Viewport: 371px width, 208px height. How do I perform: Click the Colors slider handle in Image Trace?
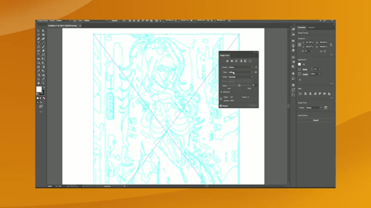tap(239, 85)
